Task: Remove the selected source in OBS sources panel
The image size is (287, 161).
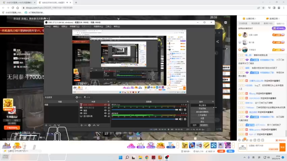Action: (x=85, y=125)
